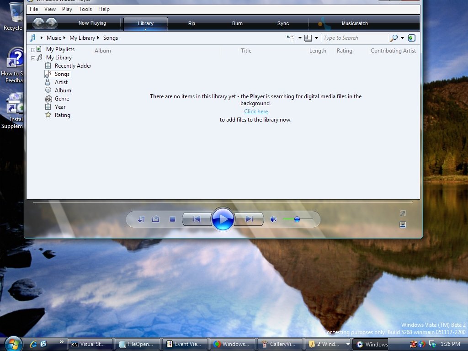
Task: Click Songs in the breadcrumb path
Action: (111, 37)
